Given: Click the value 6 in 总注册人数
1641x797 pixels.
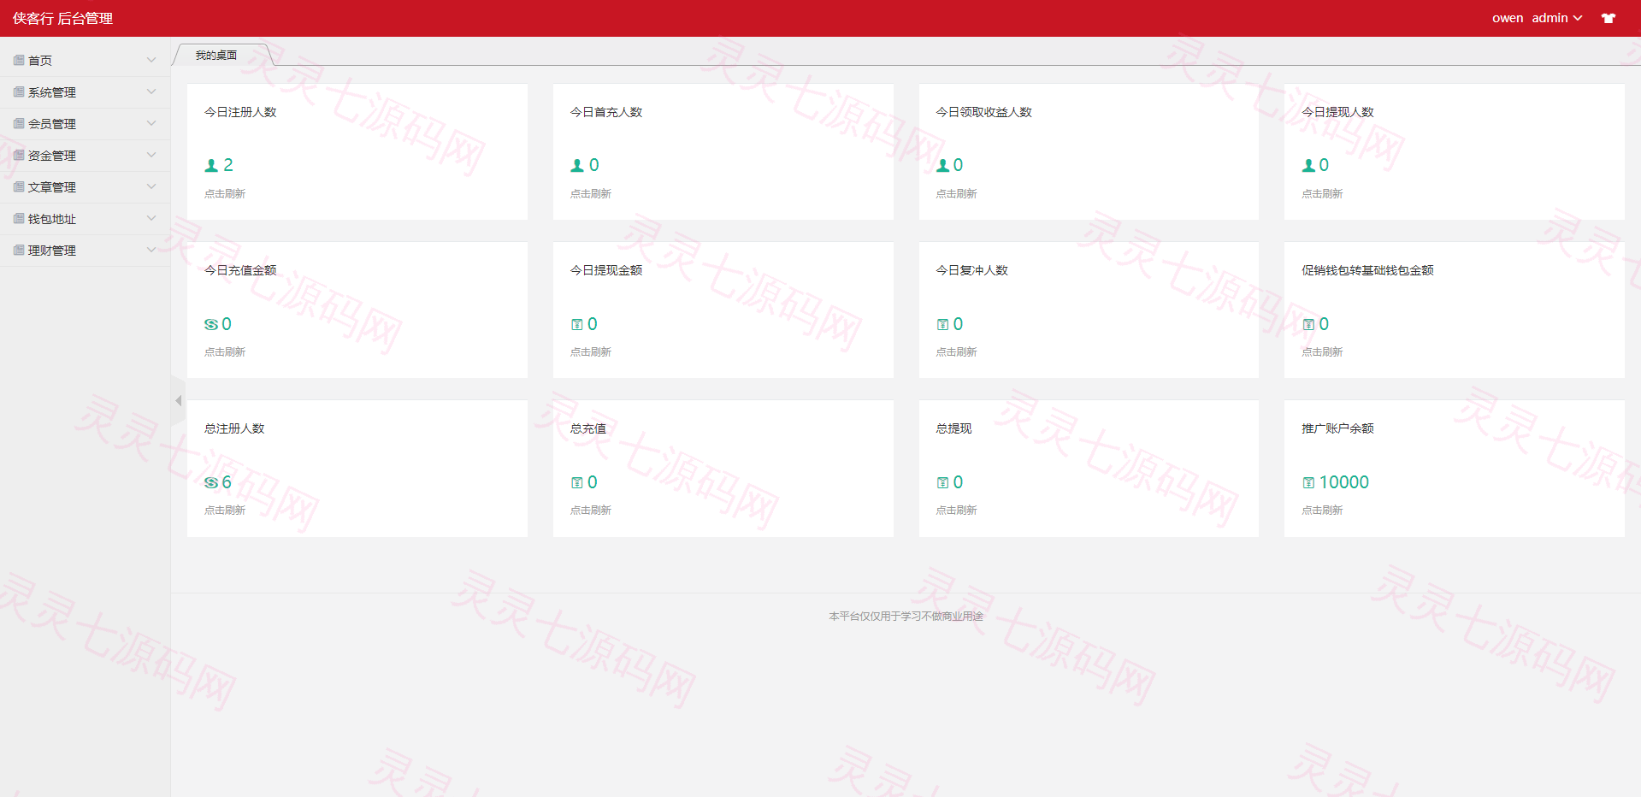Looking at the screenshot, I should (x=227, y=482).
